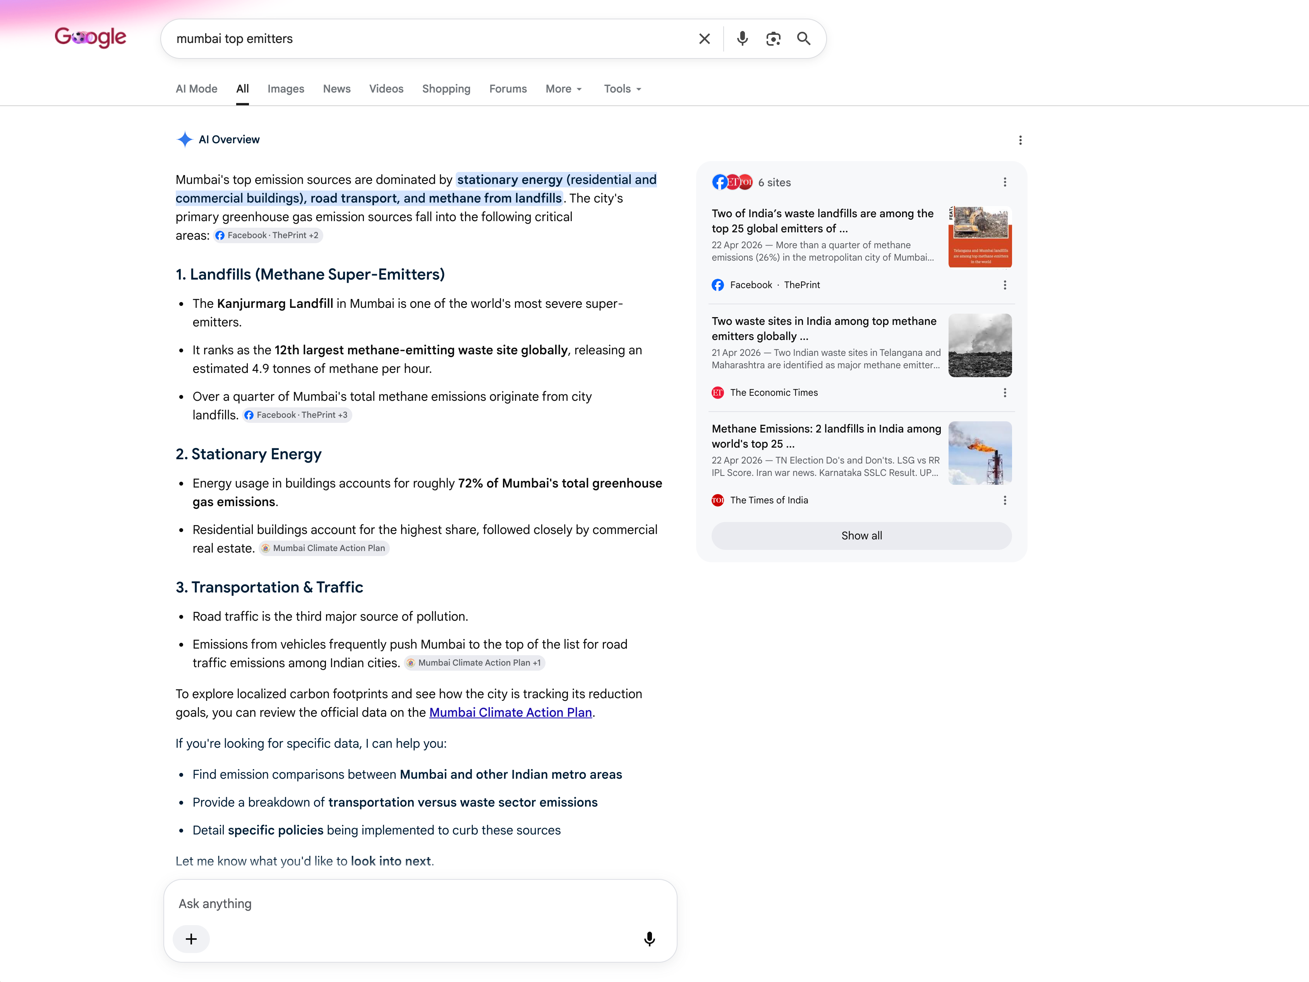1309x982 pixels.
Task: Click heading 2. Stationary Energy
Action: point(249,454)
